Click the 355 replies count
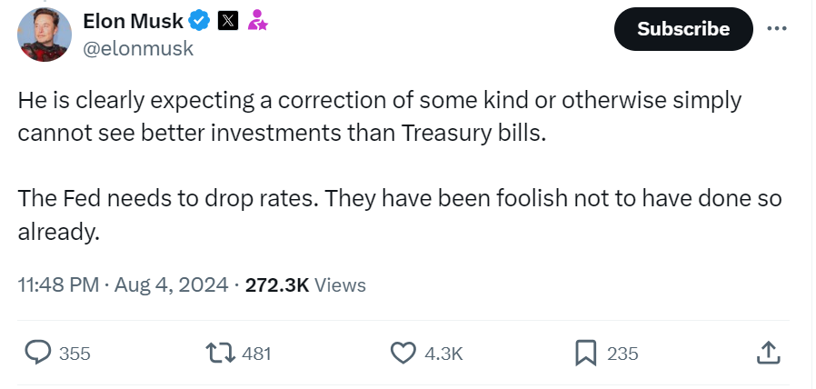The height and width of the screenshot is (389, 816). (x=75, y=354)
